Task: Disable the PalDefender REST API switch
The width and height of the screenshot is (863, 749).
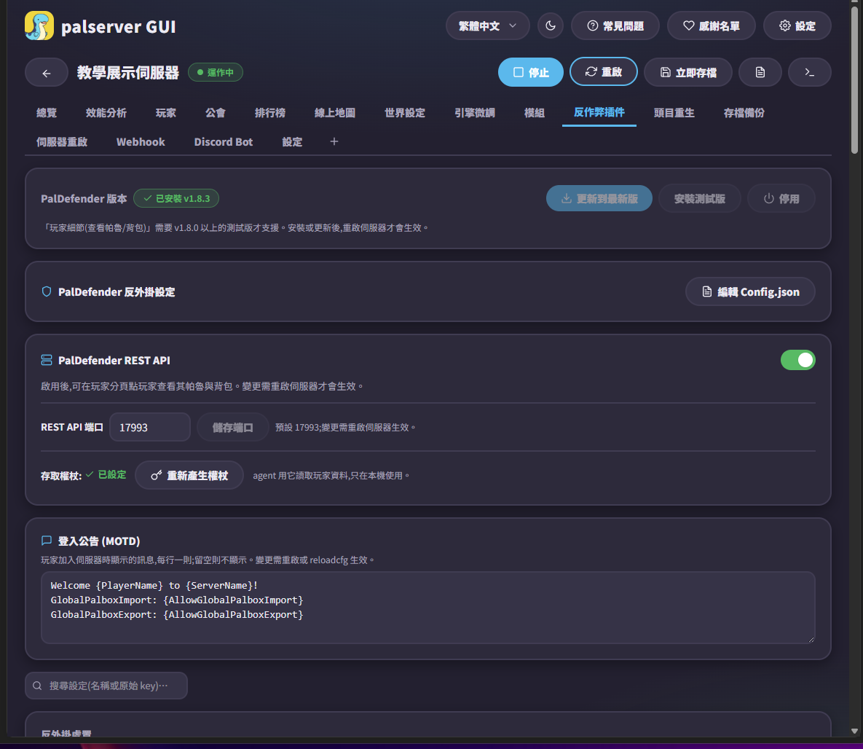Action: [x=797, y=360]
